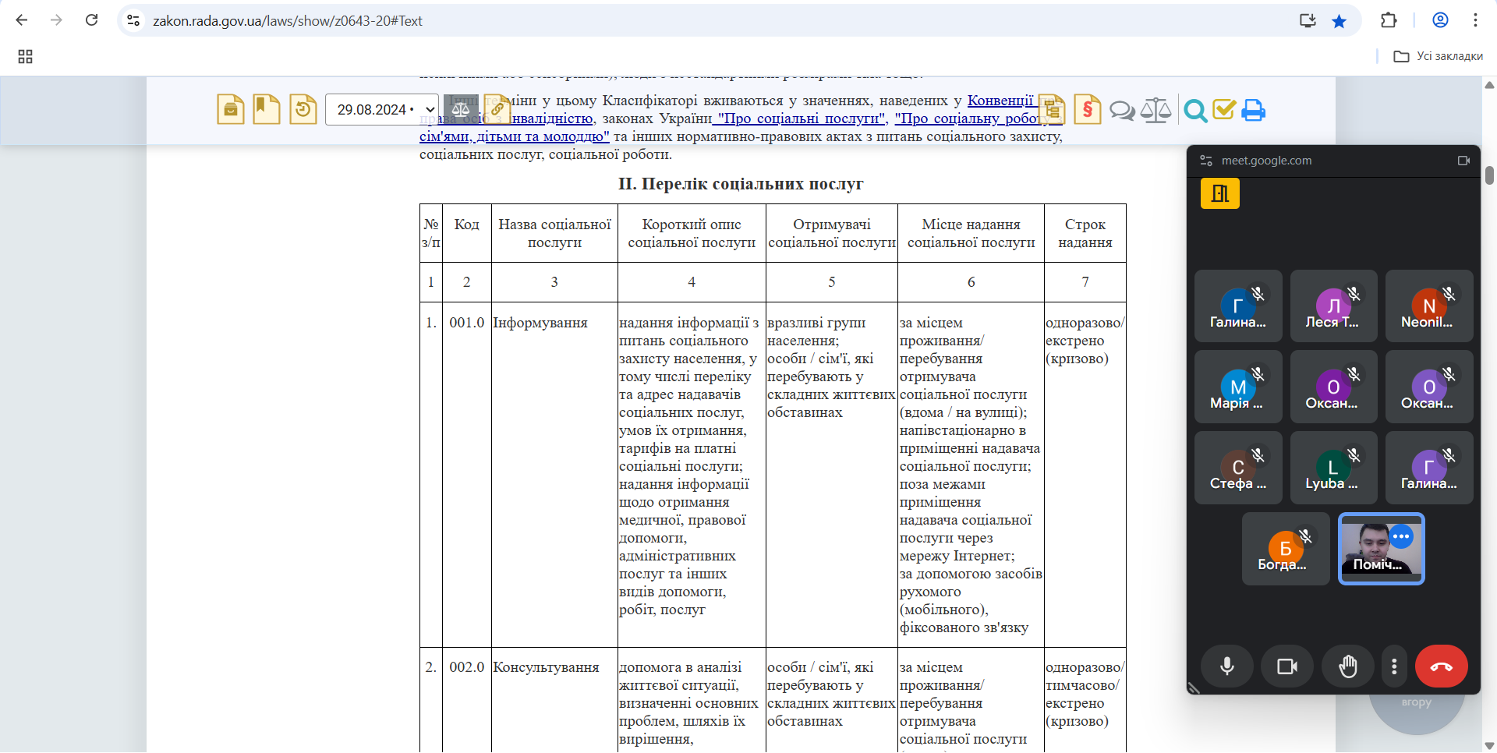Open the document history clock icon
This screenshot has width=1497, height=753.
[303, 109]
